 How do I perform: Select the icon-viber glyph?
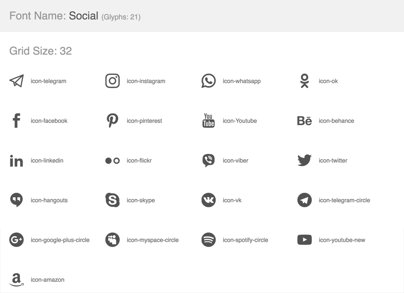coord(208,160)
